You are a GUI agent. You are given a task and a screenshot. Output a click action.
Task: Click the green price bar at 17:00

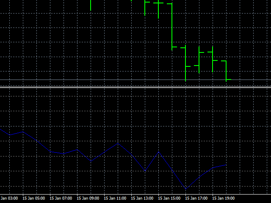point(199,59)
